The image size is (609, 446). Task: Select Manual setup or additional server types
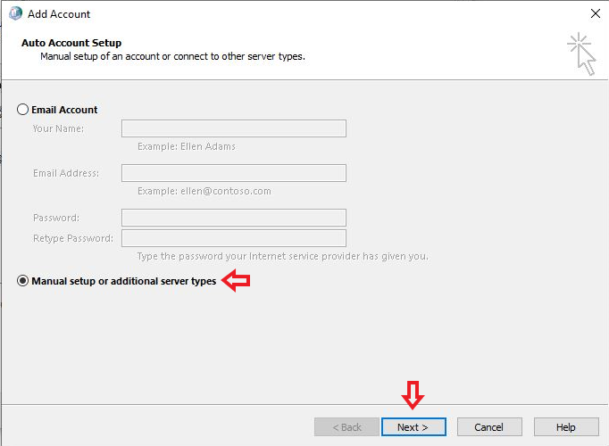(x=22, y=280)
